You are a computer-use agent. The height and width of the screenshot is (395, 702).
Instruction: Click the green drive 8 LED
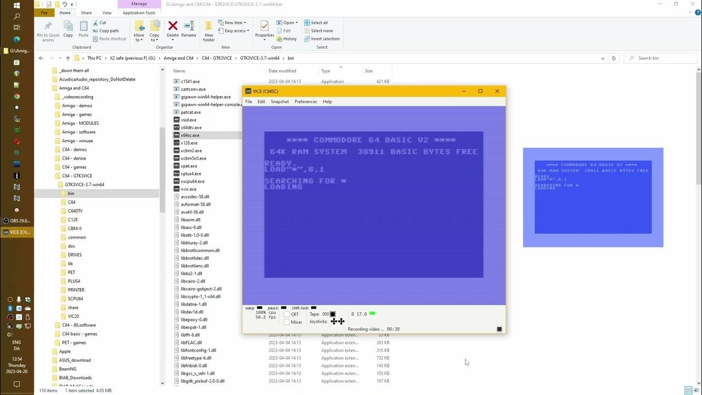click(x=372, y=314)
